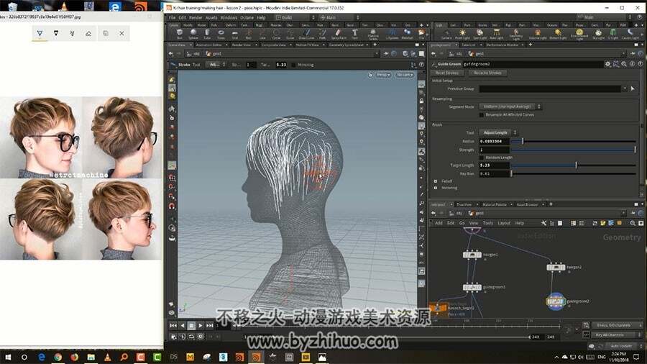
Task: Select the Platonic Solids shelf tool
Action: (x=373, y=34)
